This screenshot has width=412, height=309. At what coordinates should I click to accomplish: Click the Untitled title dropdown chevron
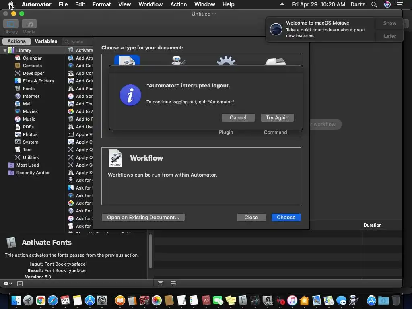tap(214, 14)
